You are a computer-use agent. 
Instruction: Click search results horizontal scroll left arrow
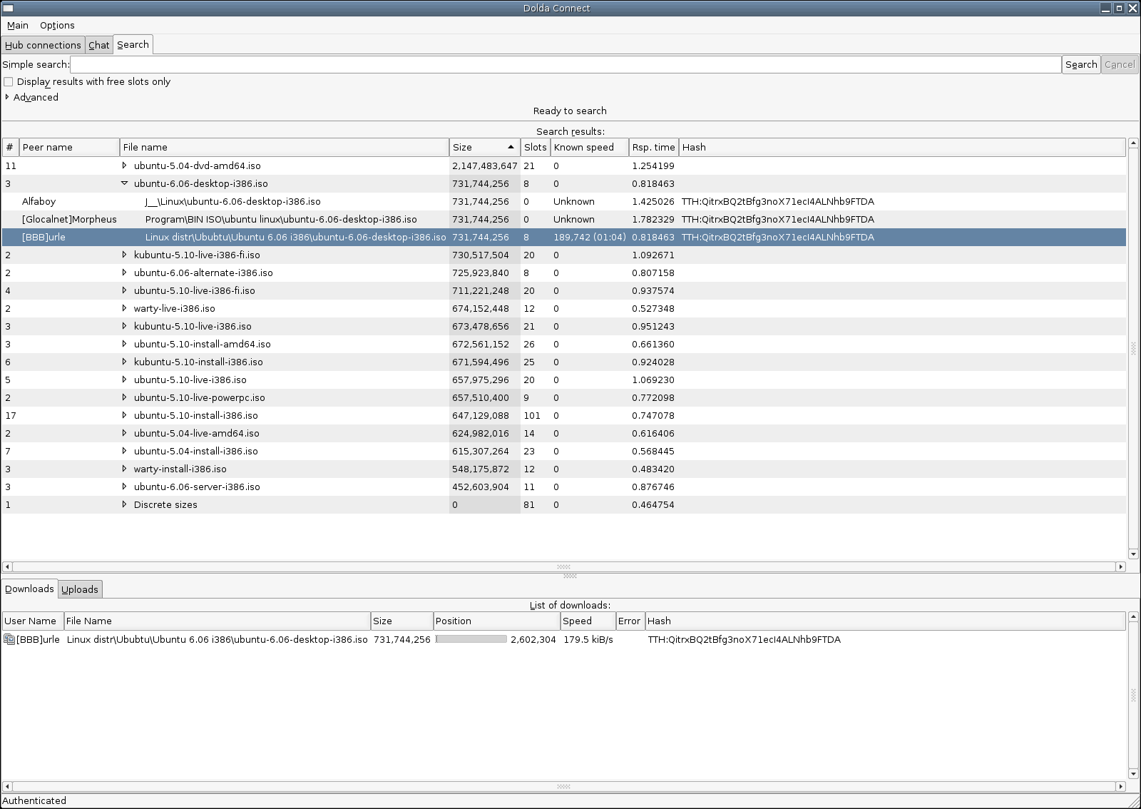point(7,566)
